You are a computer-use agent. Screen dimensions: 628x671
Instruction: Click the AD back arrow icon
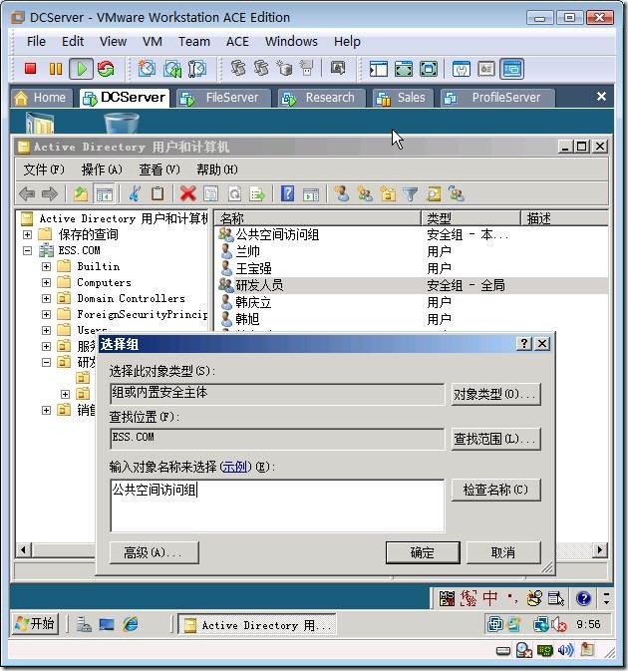(27, 193)
